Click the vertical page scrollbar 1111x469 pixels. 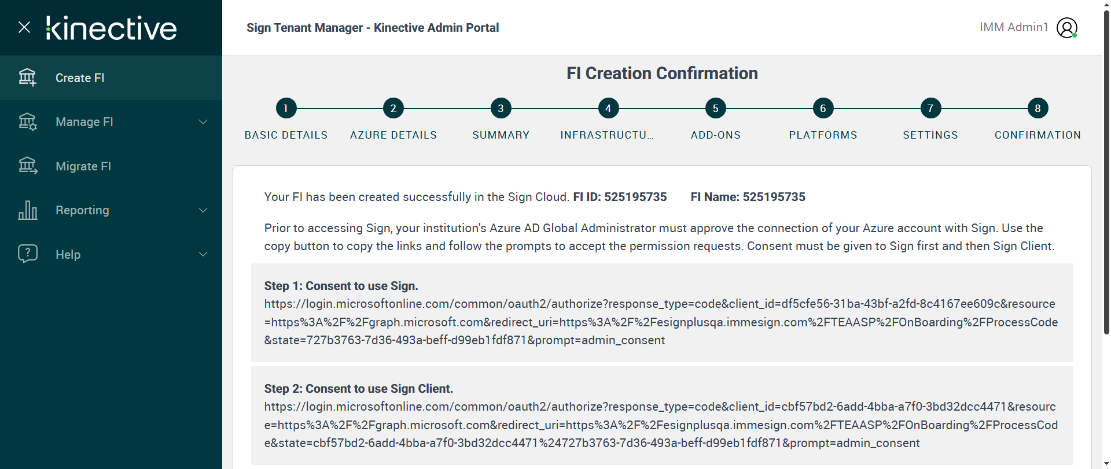coord(1106,173)
